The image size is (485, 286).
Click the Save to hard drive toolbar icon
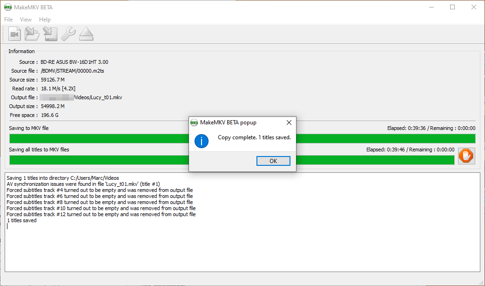[50, 34]
